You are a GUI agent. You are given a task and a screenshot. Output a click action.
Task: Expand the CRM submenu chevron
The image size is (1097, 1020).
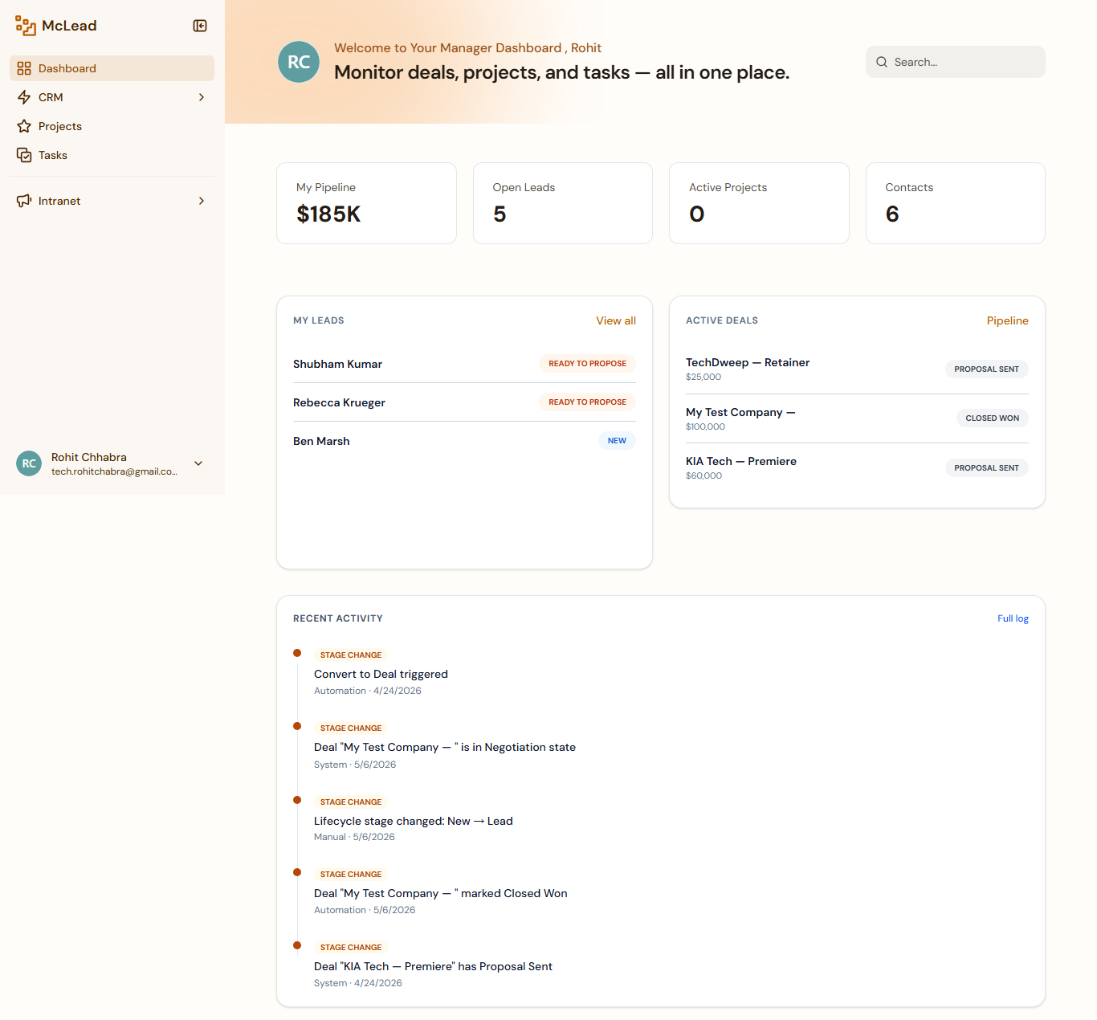coord(202,97)
